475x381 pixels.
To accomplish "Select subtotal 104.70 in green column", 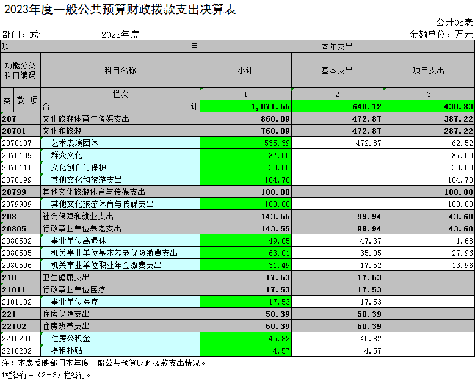I will (245, 180).
